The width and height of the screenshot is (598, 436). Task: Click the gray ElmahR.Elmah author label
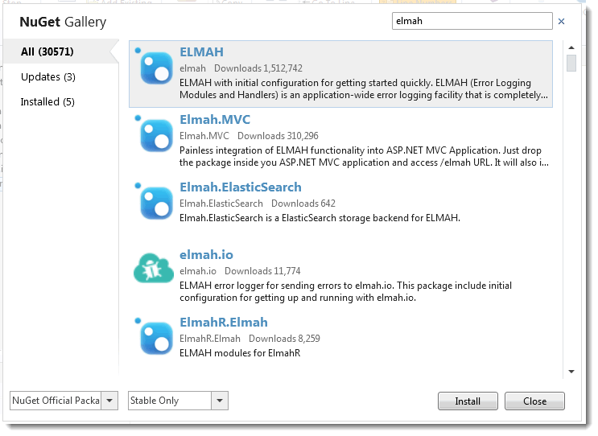click(210, 339)
